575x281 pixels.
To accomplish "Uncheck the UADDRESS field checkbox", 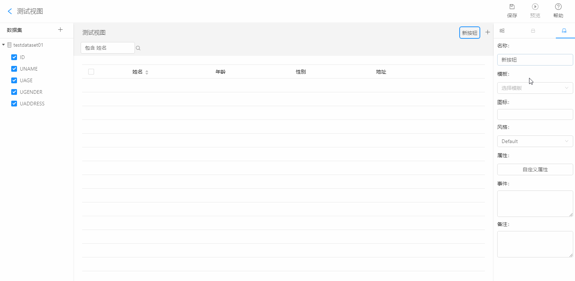I will coord(14,104).
